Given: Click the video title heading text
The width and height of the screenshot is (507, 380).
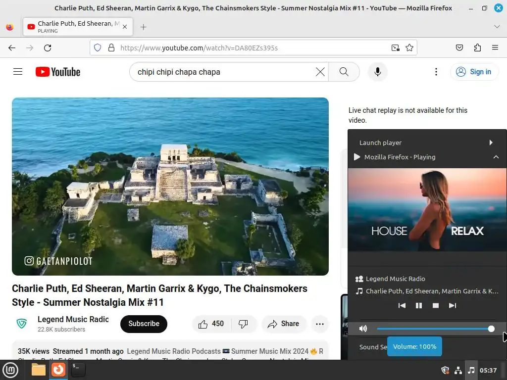Looking at the screenshot, I should (159, 295).
